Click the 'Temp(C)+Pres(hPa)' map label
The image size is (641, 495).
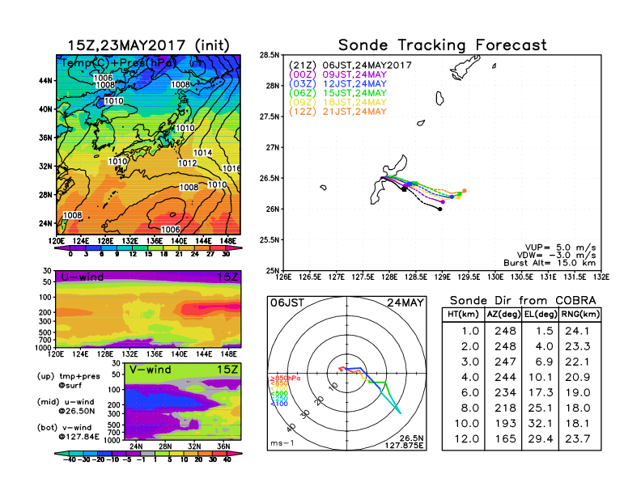click(118, 63)
